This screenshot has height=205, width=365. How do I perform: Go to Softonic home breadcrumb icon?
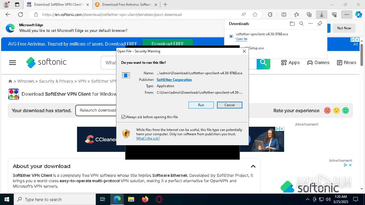click(10, 81)
